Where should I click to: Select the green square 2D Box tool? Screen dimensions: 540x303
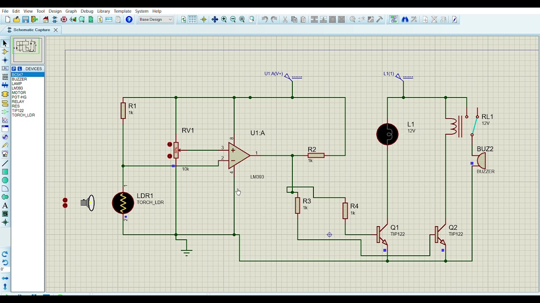click(5, 172)
